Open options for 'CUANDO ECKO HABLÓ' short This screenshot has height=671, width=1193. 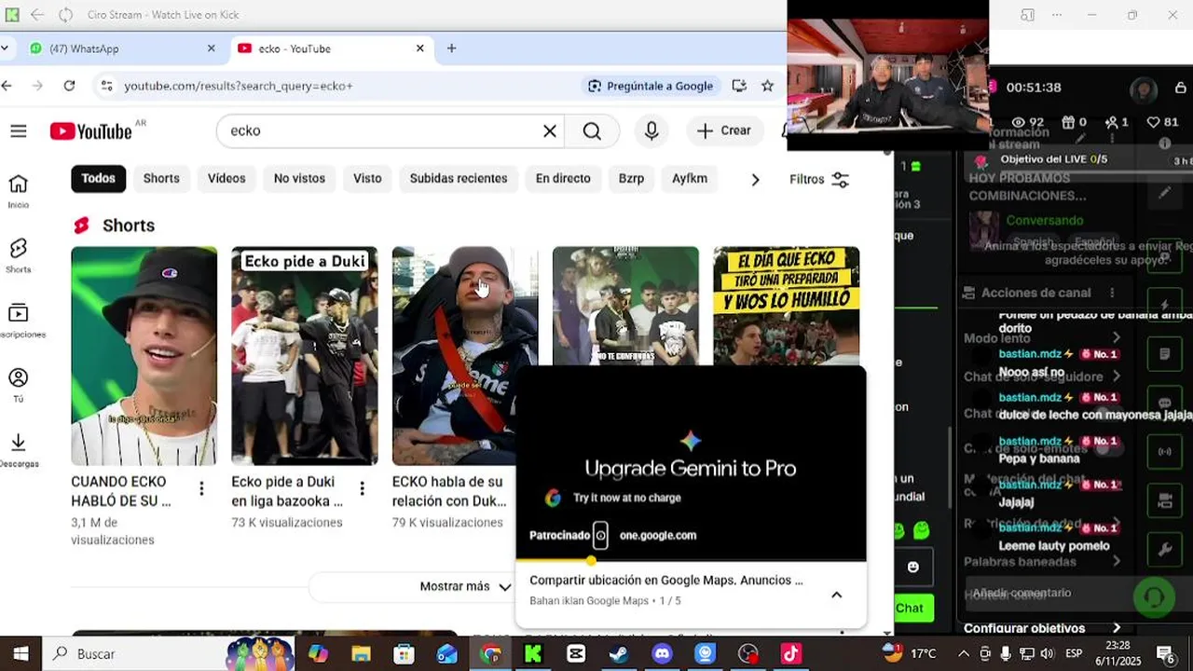[x=201, y=488]
